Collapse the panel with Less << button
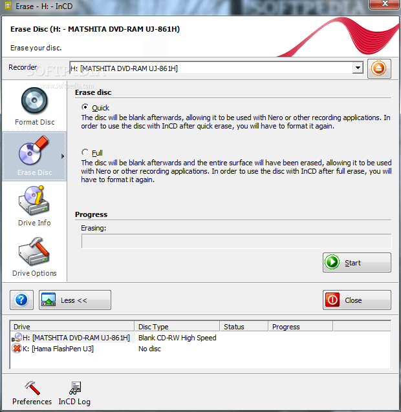401x412 pixels. click(75, 300)
